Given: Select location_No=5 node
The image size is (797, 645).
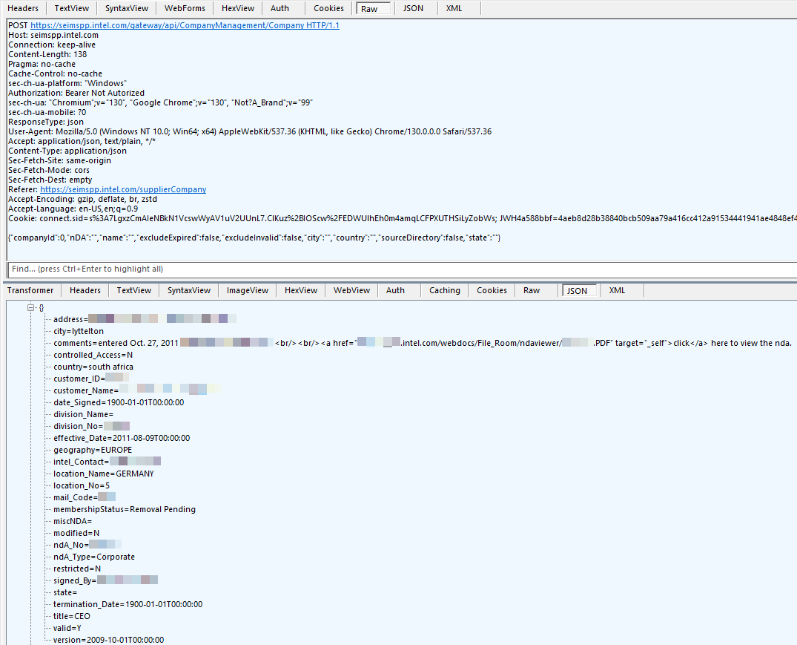Looking at the screenshot, I should pos(82,485).
